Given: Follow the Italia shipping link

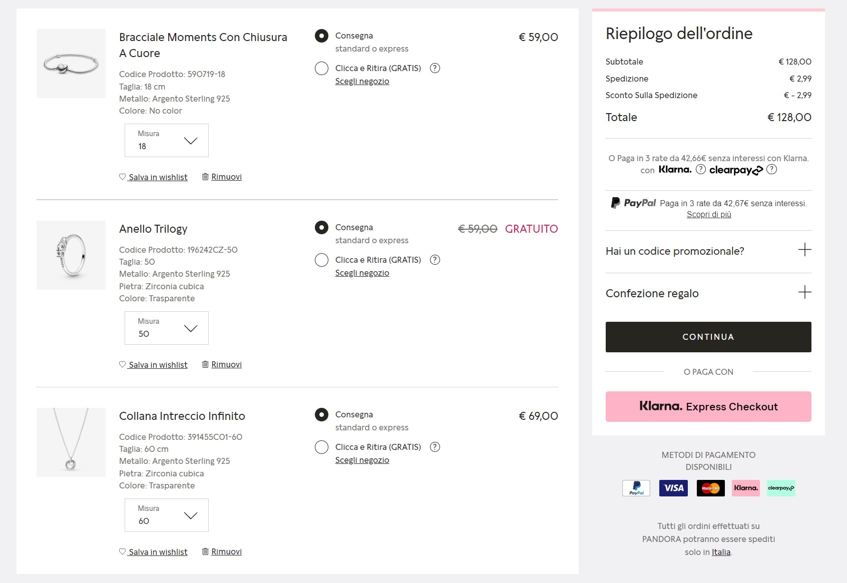Looking at the screenshot, I should tap(721, 552).
